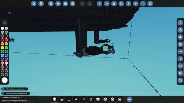This screenshot has width=184, height=103.
Task: Pick the bright red color swatch
Action: pos(6,40)
